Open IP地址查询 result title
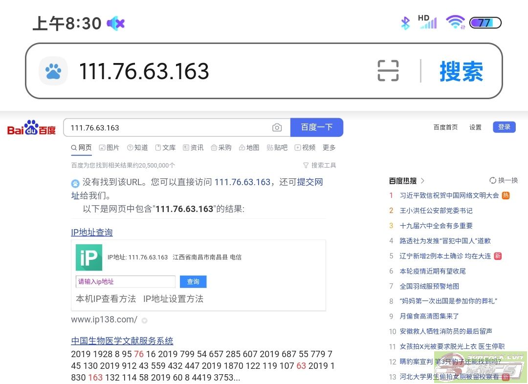 [x=92, y=232]
